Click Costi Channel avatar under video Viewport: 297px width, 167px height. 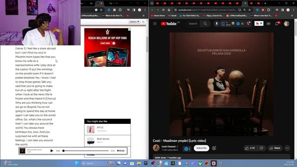point(156,148)
